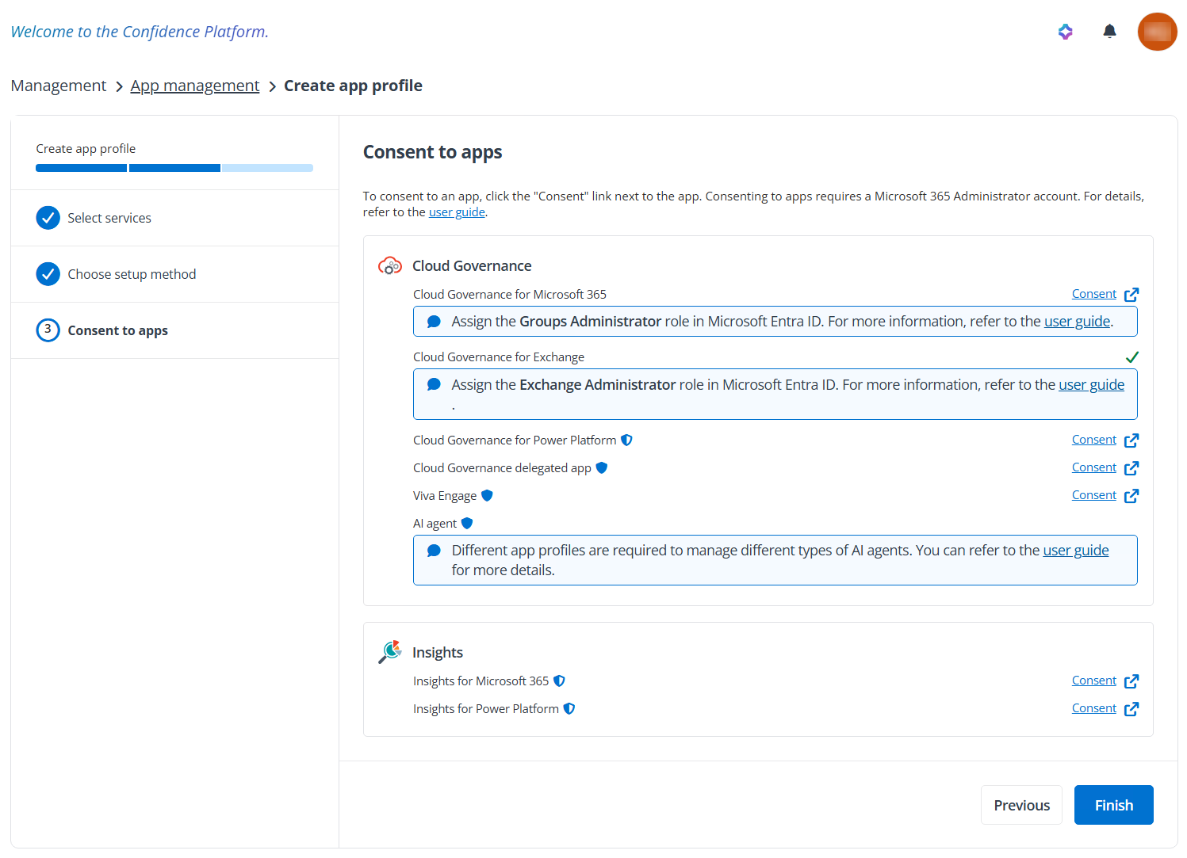
Task: Consent to Insights for Microsoft 365
Action: tap(1093, 681)
